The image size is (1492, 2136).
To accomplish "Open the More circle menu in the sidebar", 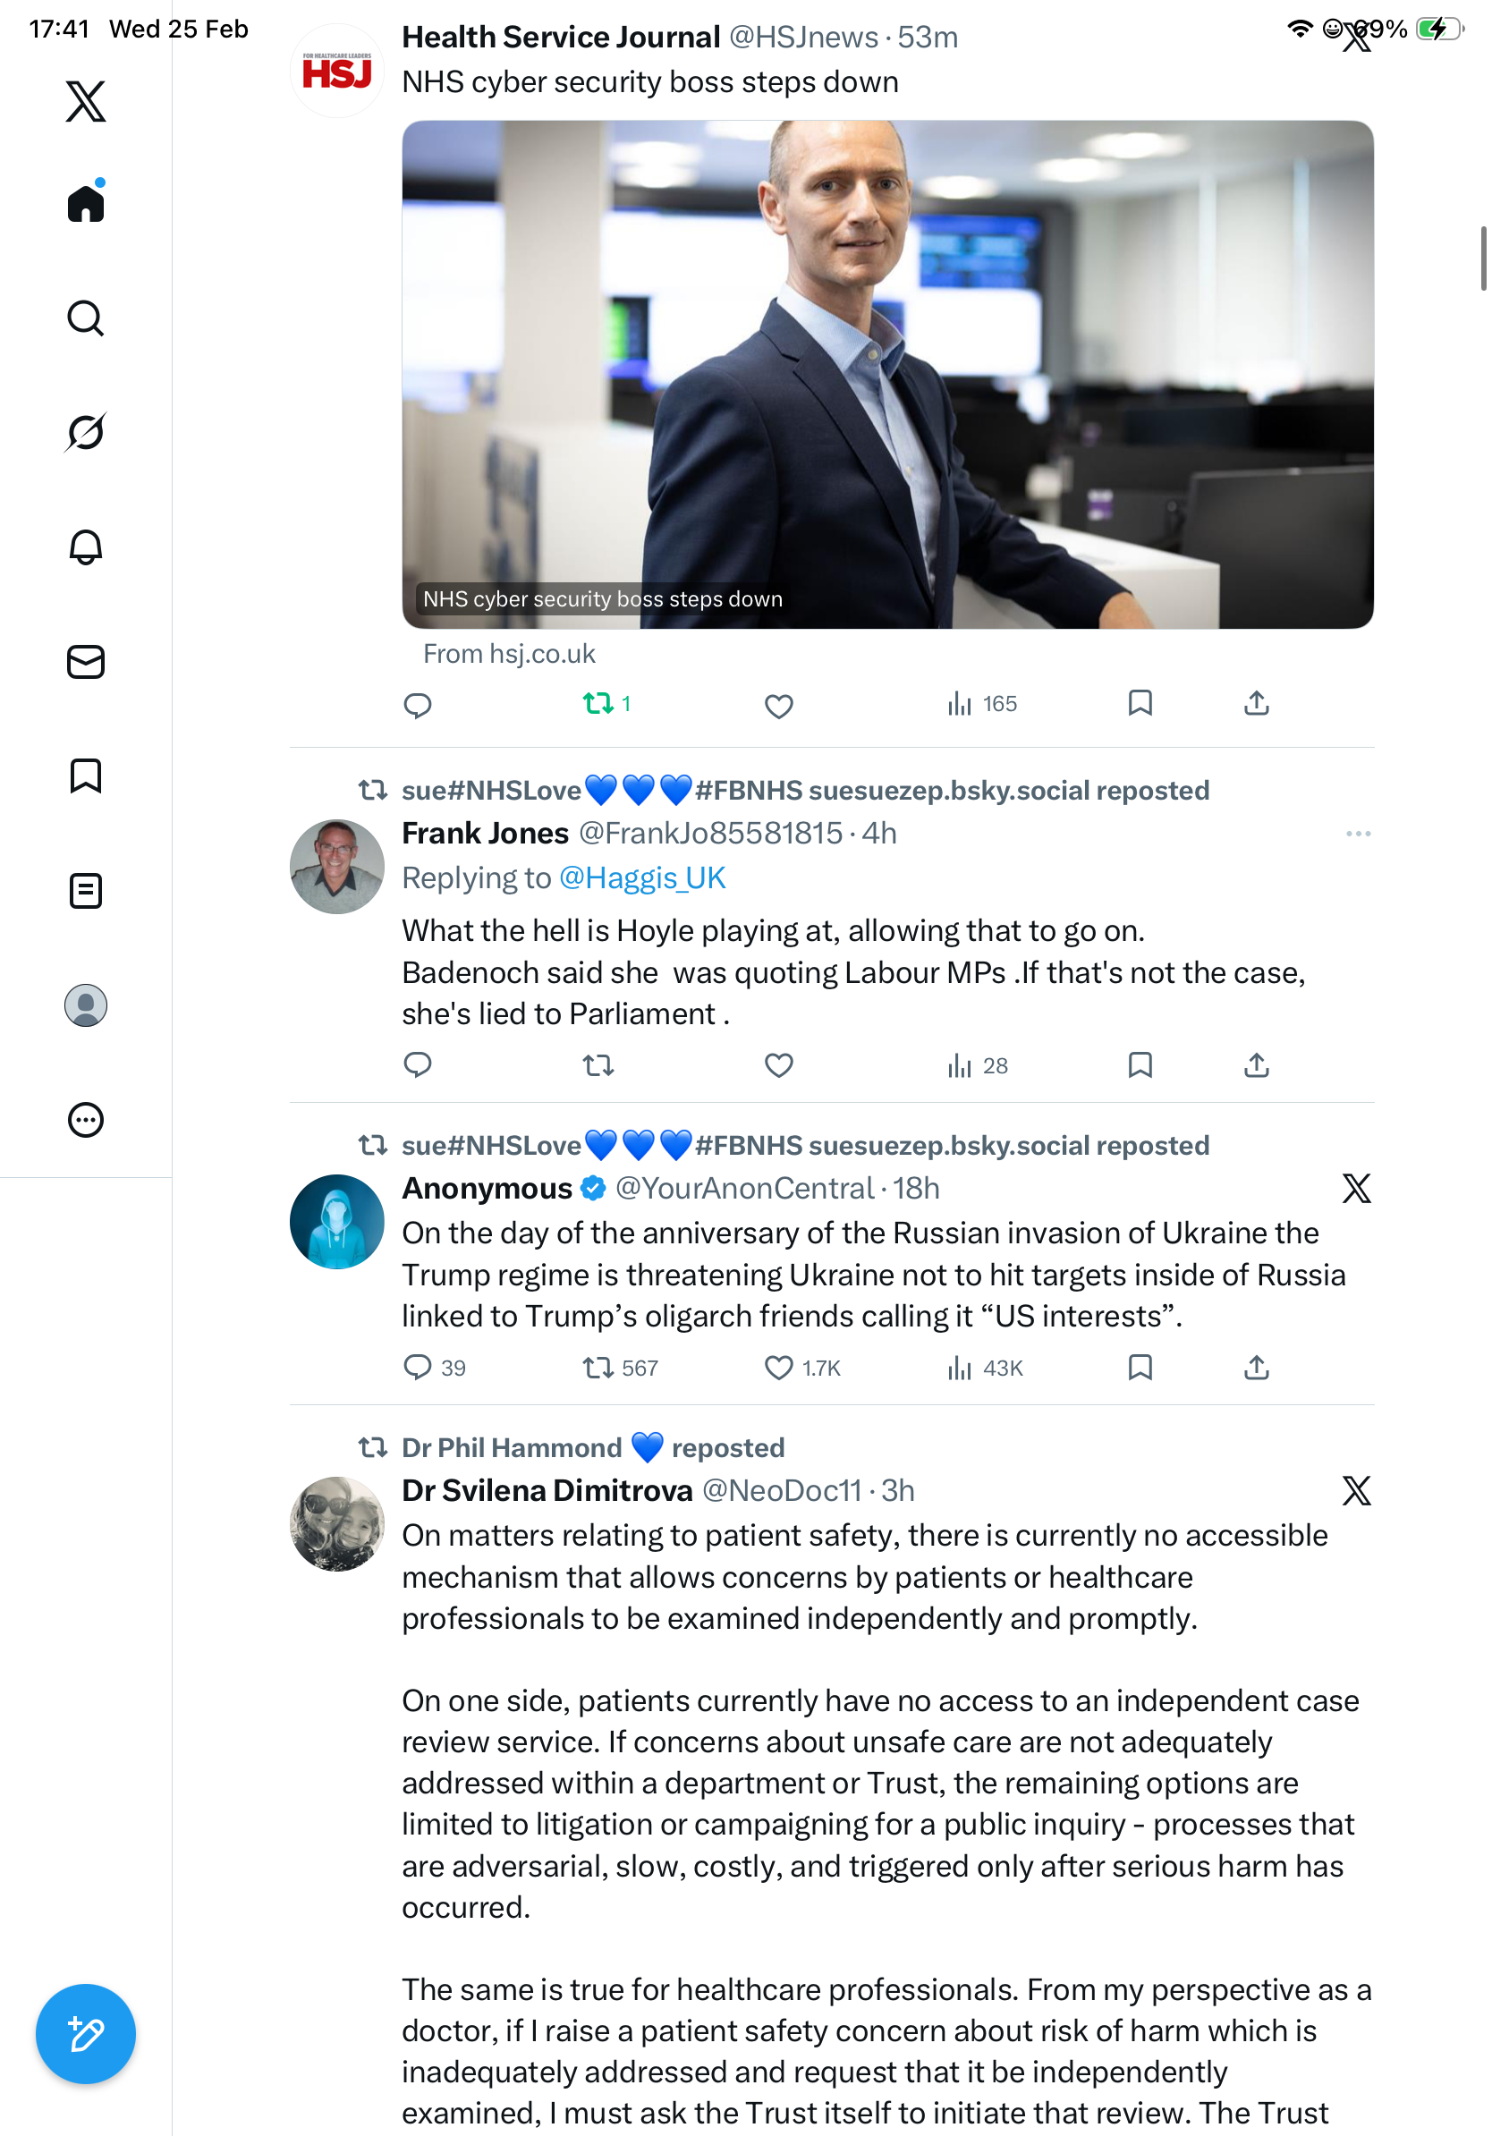I will (86, 1120).
